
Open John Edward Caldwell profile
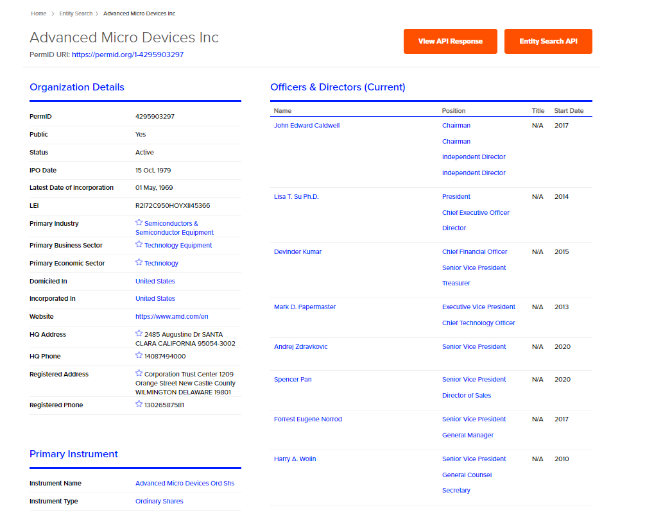[x=307, y=126]
